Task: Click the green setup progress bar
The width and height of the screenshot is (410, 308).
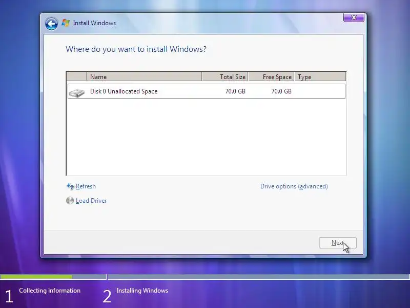Action: click(x=36, y=277)
